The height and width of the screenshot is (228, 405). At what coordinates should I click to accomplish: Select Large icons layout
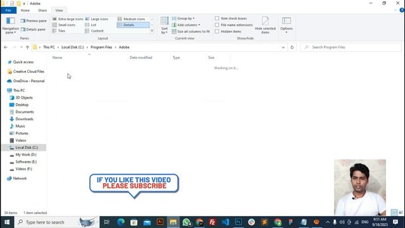pyautogui.click(x=97, y=19)
